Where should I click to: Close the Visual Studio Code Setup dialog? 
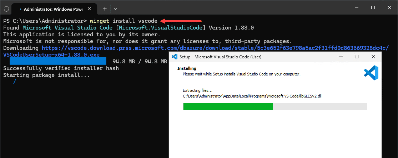tap(373, 57)
